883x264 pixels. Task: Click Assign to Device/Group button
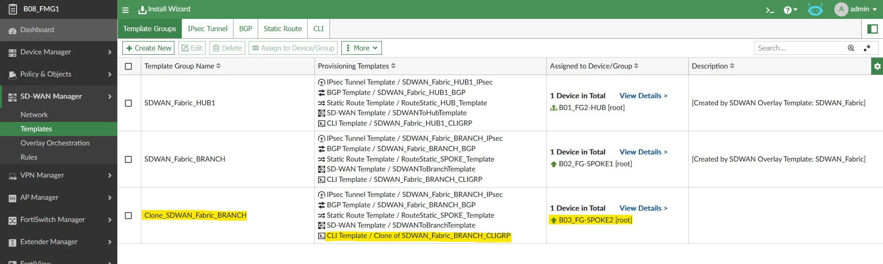(x=293, y=48)
